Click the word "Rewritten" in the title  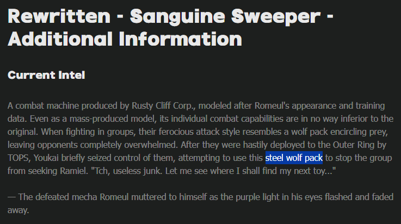(59, 16)
